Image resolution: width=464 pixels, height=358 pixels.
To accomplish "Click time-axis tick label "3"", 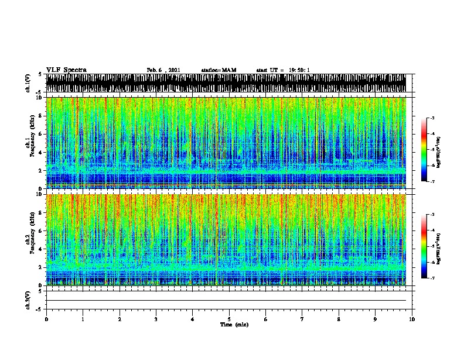I will [x=156, y=319].
